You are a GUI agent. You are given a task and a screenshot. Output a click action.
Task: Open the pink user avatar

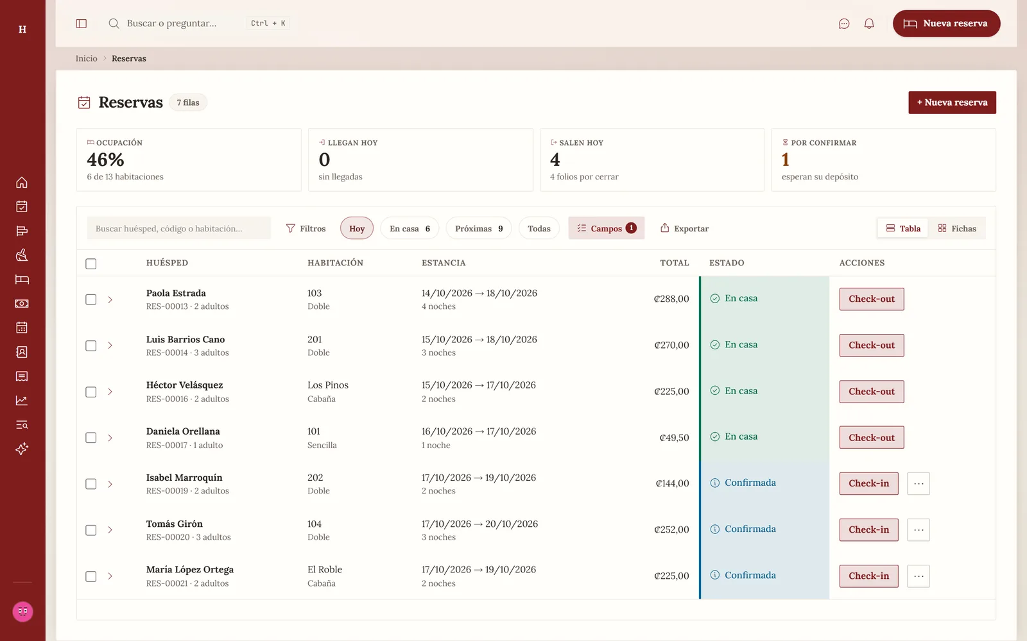click(x=22, y=612)
